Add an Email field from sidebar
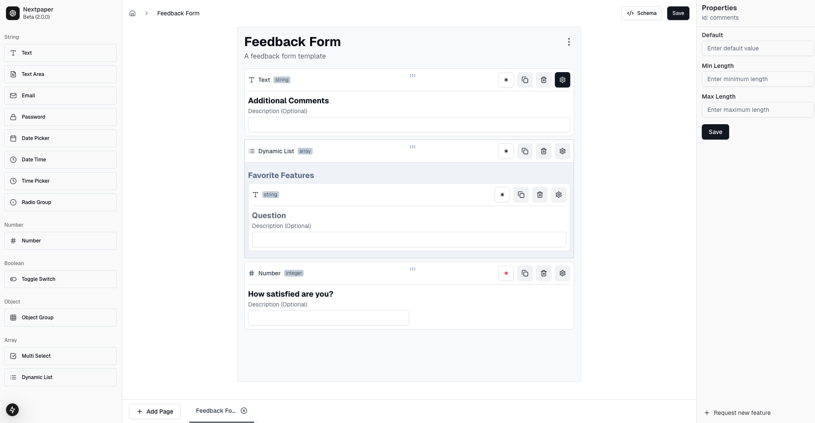This screenshot has height=423, width=815. pyautogui.click(x=60, y=95)
